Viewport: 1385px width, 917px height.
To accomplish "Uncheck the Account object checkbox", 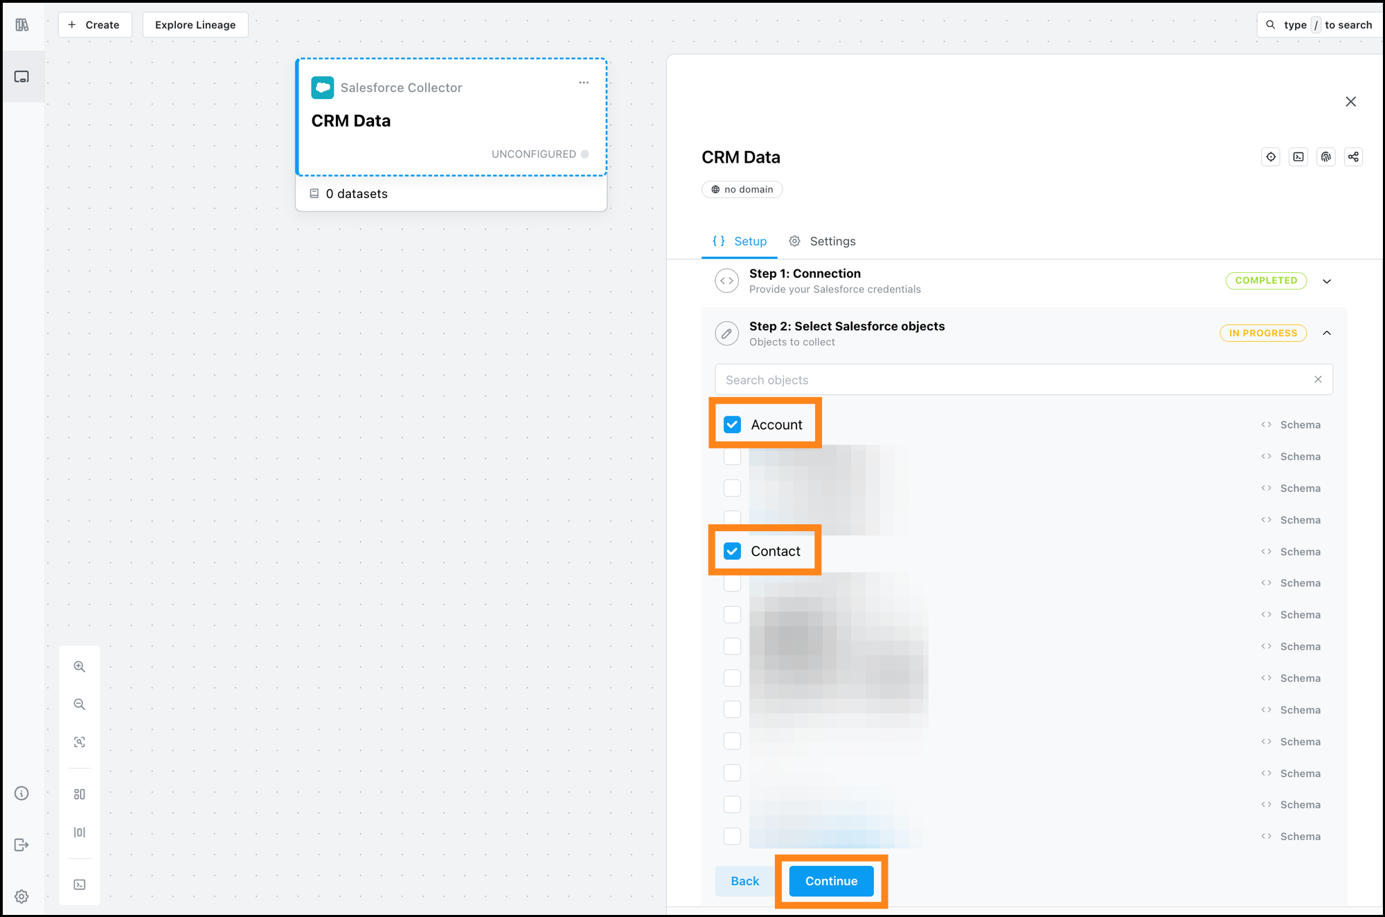I will 732,425.
